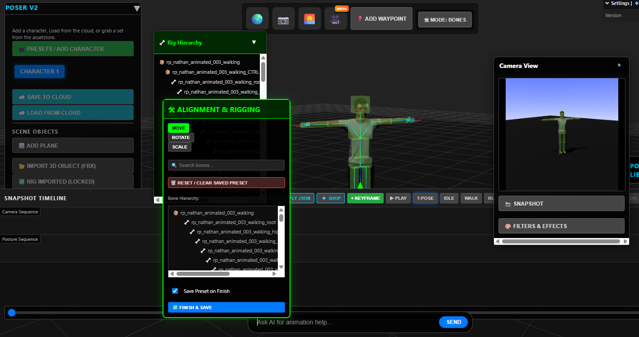The height and width of the screenshot is (337, 639).
Task: Select the Camera Sequence tab
Action: click(x=20, y=211)
